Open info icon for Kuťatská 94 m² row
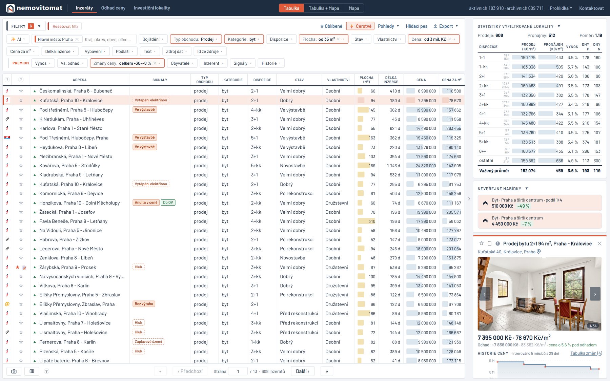 pos(7,100)
